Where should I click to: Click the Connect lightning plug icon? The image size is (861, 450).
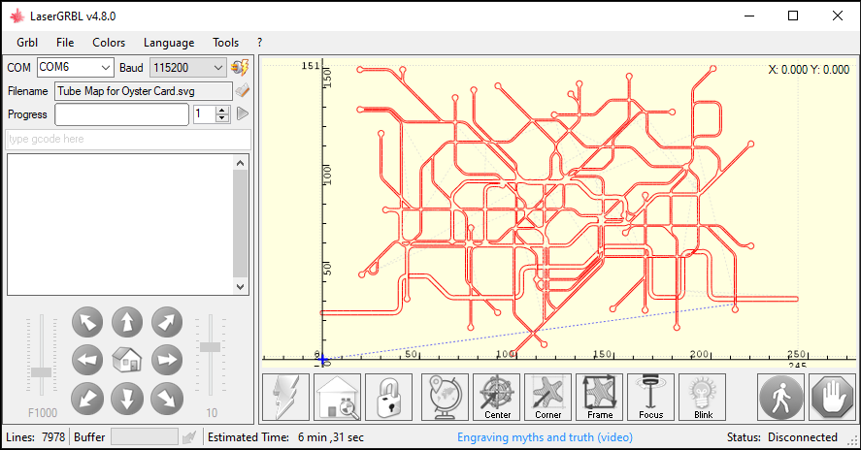point(240,68)
